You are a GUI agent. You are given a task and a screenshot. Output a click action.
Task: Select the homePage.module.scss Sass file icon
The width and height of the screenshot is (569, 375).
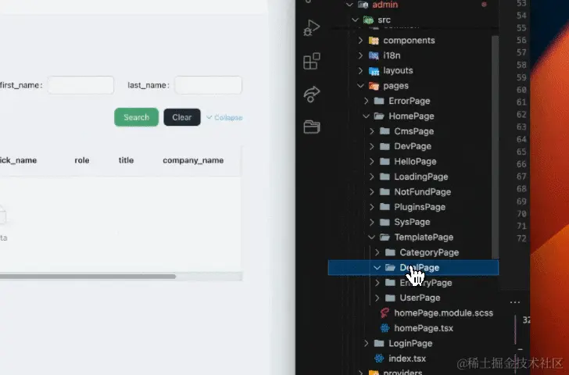click(x=385, y=313)
